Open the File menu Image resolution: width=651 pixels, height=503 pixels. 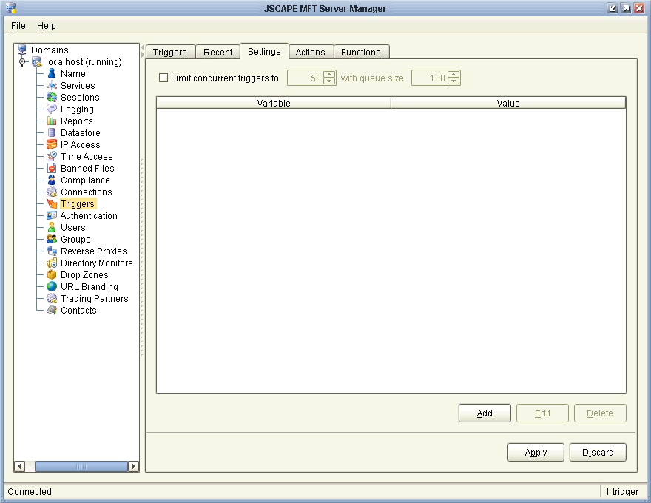[18, 26]
